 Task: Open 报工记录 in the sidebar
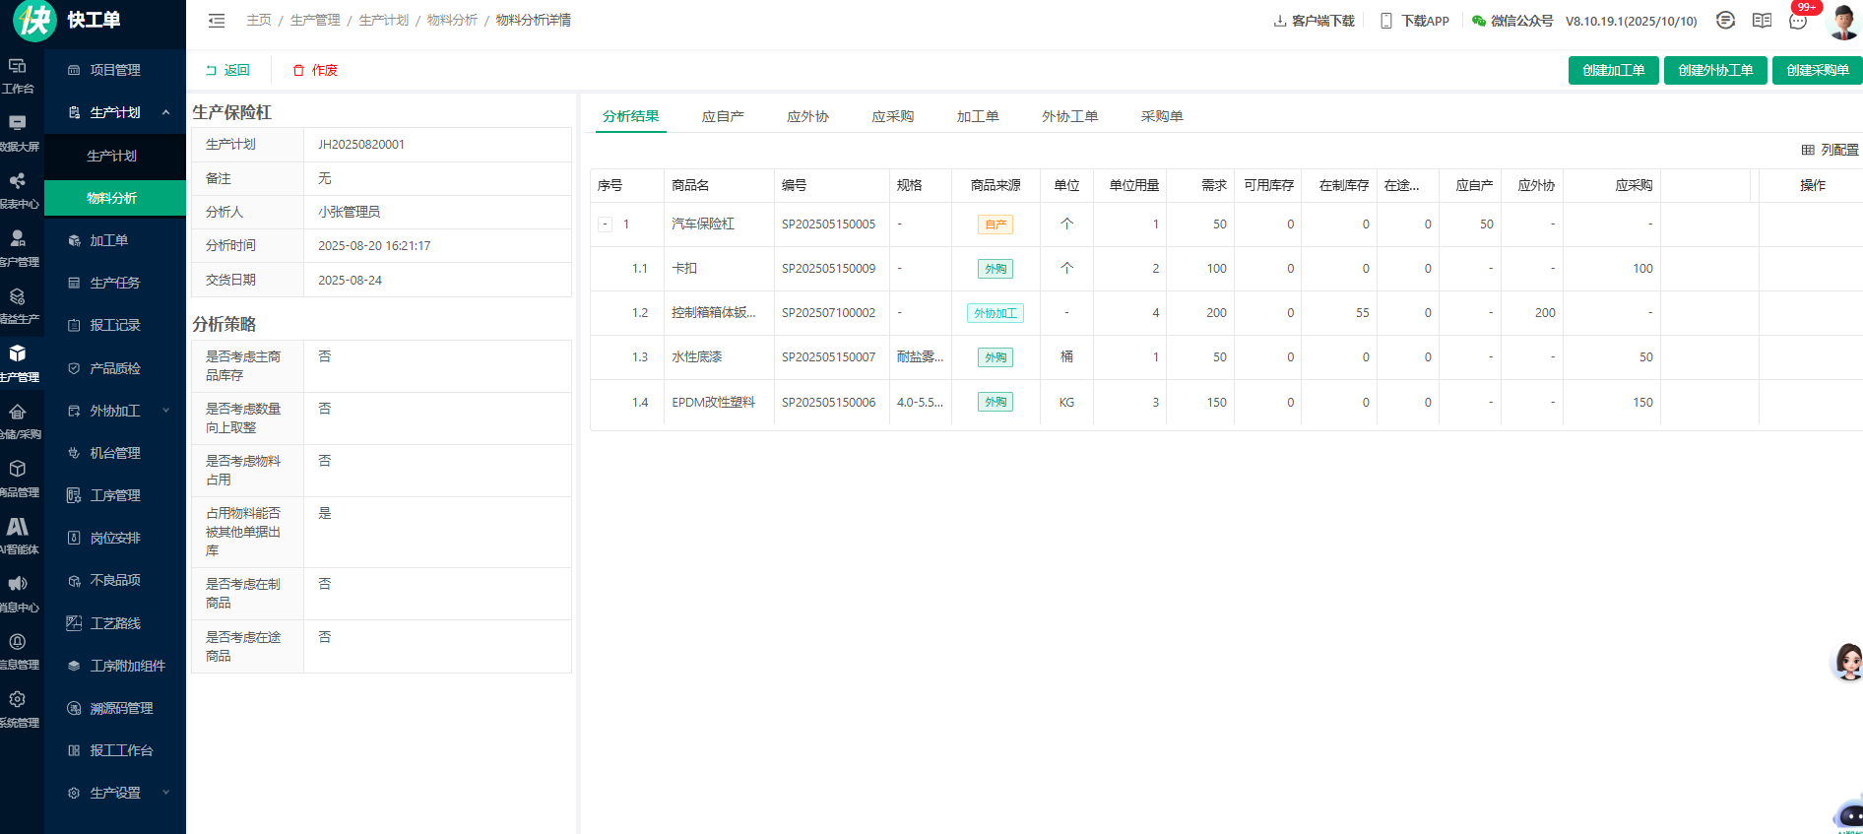tap(115, 325)
